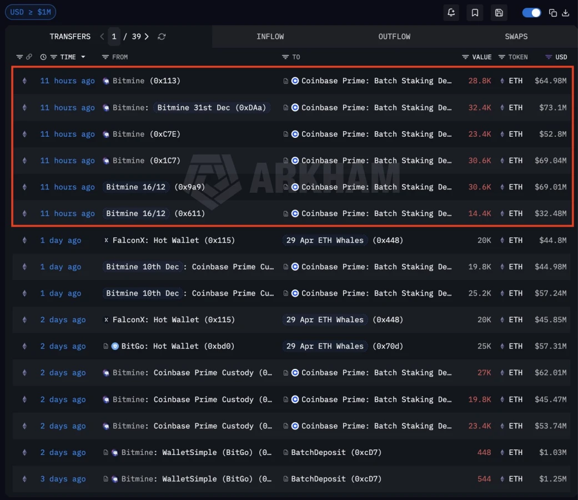The width and height of the screenshot is (578, 500).
Task: Click Ethereum chain icon on $1.03M row
Action: (24, 452)
